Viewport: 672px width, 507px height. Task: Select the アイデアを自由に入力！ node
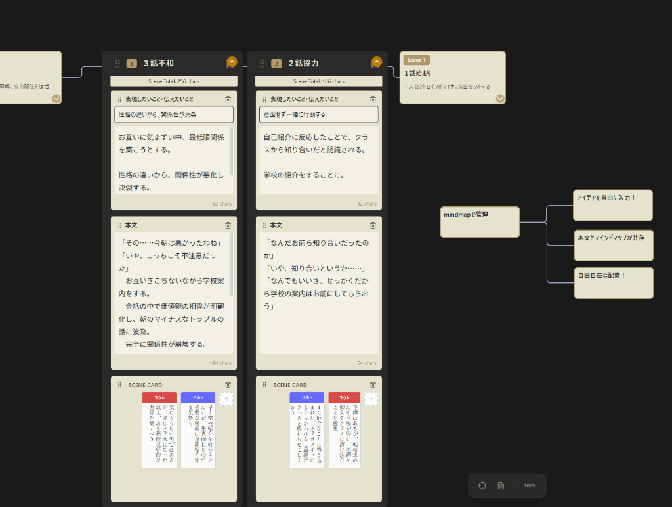pyautogui.click(x=613, y=206)
